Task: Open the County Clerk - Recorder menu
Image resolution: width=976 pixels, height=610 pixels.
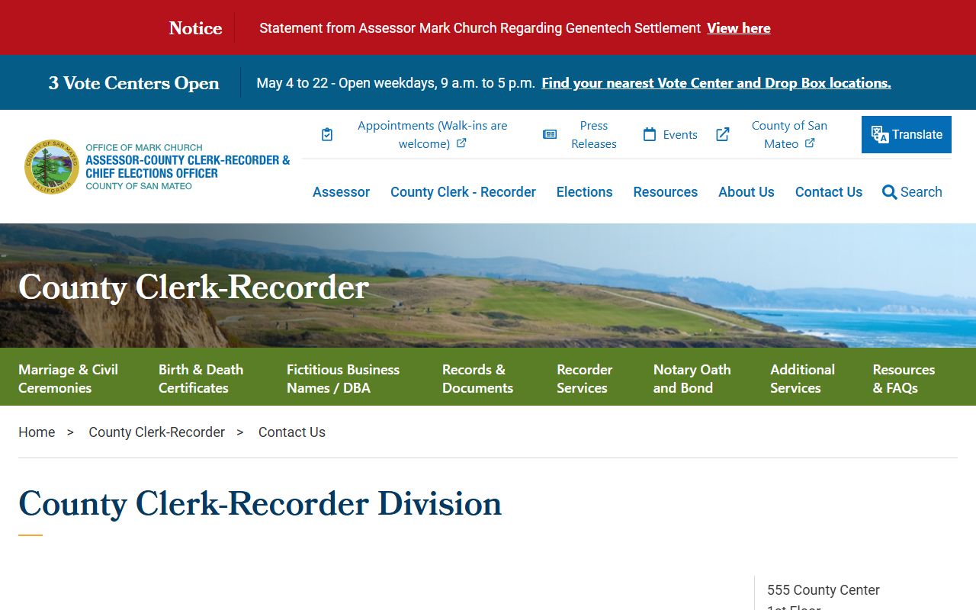Action: pos(463,192)
